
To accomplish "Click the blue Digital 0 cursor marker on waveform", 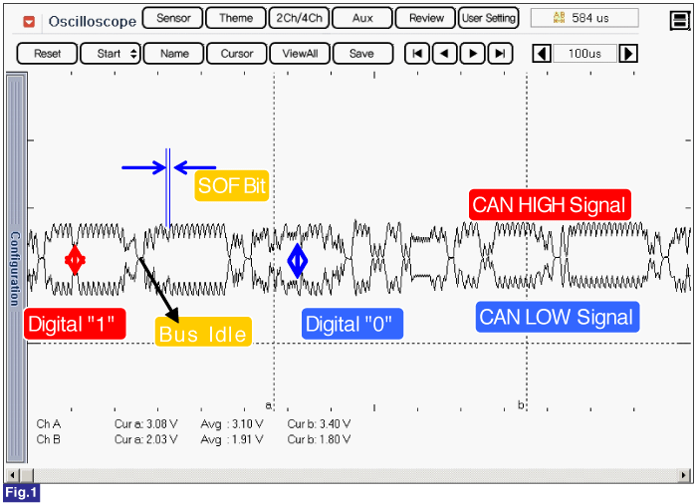I will [298, 261].
